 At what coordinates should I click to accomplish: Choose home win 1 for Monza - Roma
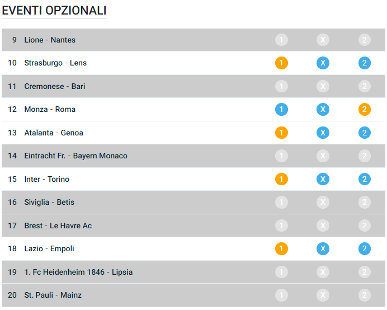point(281,110)
